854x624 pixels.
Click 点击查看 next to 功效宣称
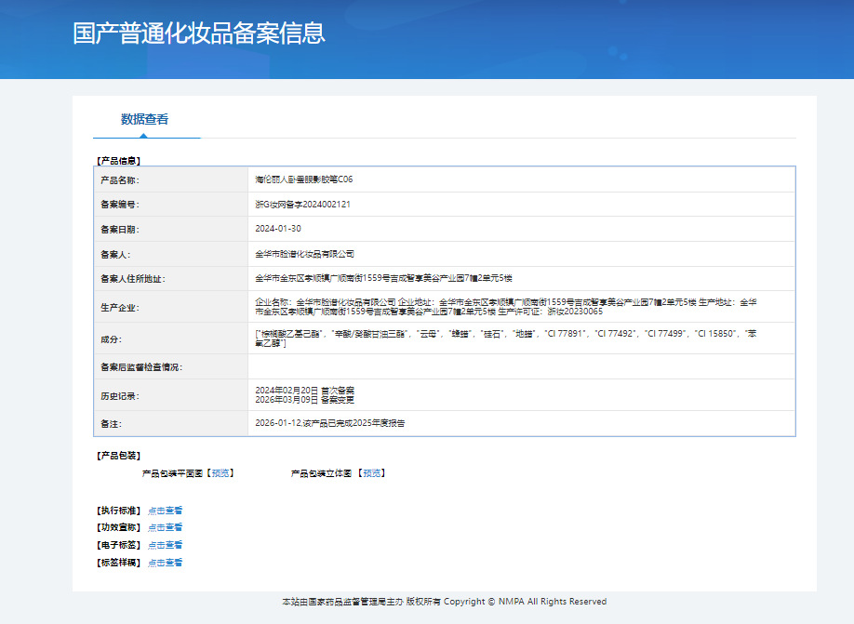(165, 527)
